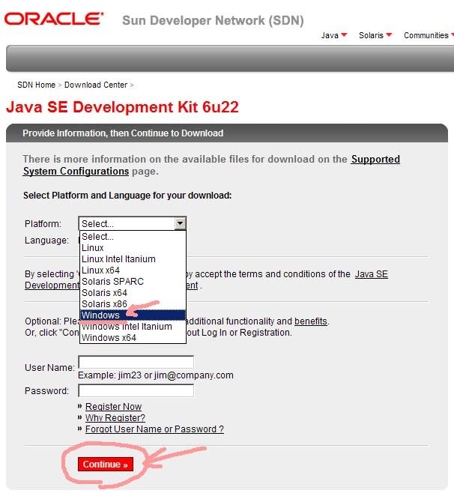Screen dimensions: 454x502
Task: Click the Platform dropdown arrow
Action: click(x=181, y=223)
